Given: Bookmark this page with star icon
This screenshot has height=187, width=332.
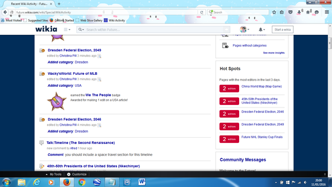Looking at the screenshot, I should [274, 12].
